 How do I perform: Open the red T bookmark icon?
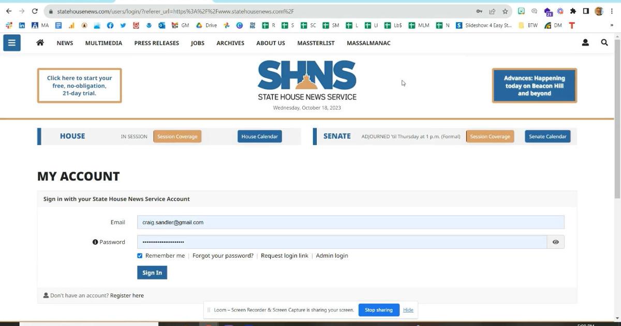click(x=572, y=25)
